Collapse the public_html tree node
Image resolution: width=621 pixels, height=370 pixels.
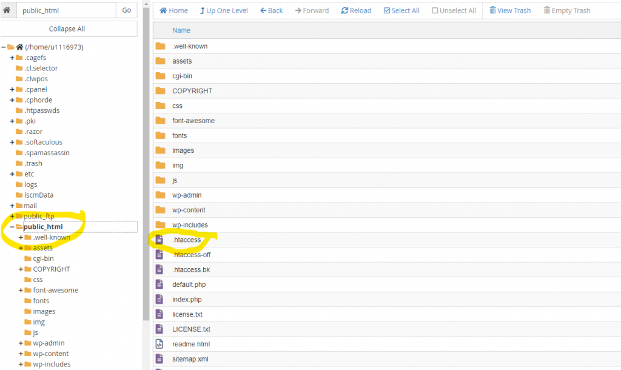tap(12, 227)
